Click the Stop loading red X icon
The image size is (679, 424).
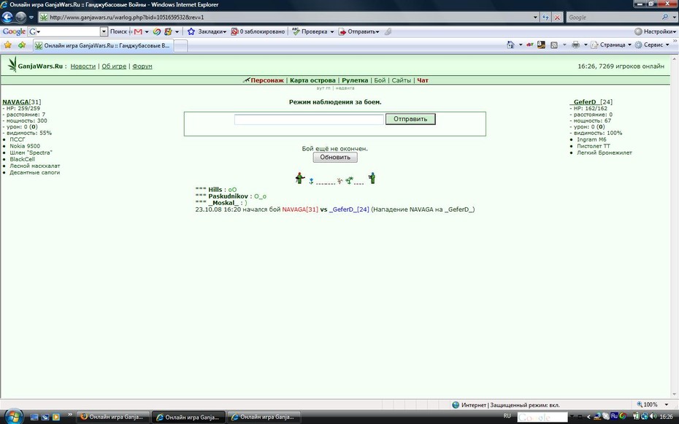(x=557, y=18)
